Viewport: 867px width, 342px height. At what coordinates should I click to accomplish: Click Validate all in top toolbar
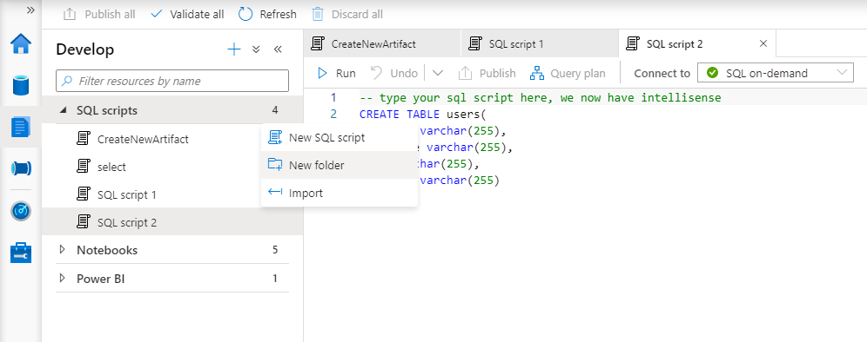point(187,15)
